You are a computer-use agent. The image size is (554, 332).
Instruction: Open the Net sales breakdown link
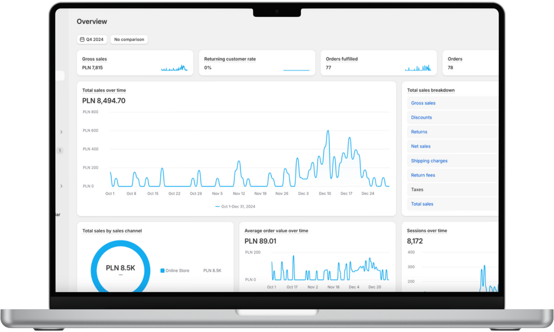pos(420,146)
